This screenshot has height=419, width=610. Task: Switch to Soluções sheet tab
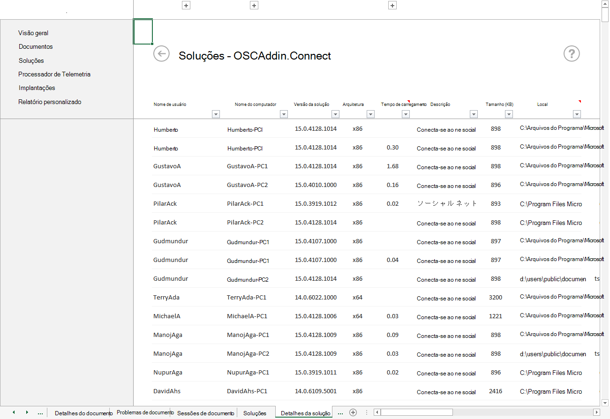pyautogui.click(x=255, y=413)
